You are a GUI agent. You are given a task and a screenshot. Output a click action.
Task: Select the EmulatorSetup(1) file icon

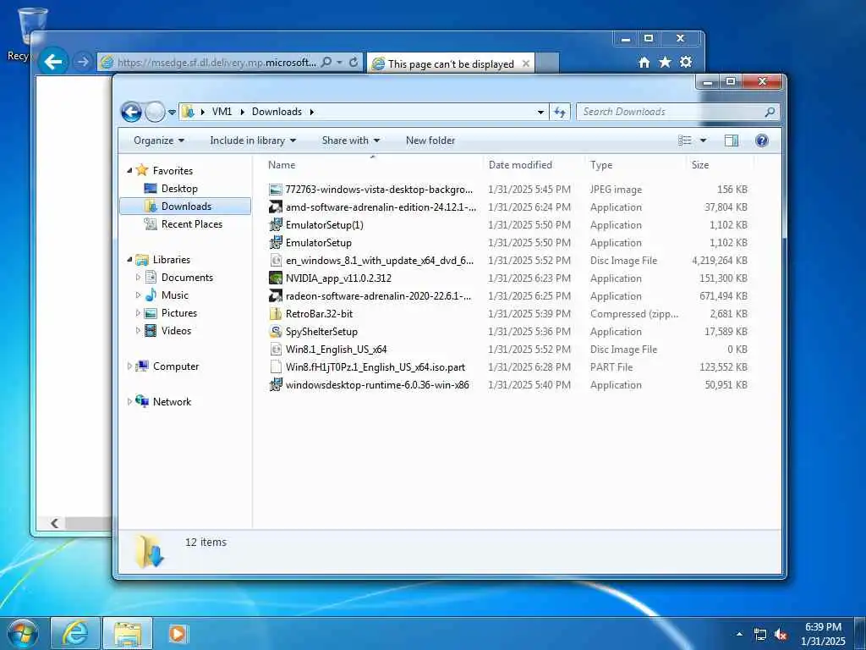(x=275, y=225)
